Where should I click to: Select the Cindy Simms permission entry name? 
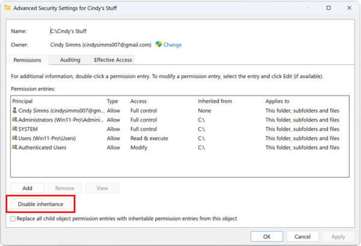(x=61, y=110)
